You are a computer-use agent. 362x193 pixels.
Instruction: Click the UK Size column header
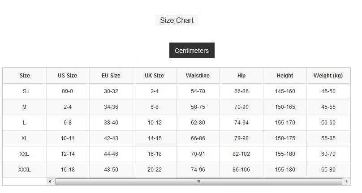click(x=154, y=76)
